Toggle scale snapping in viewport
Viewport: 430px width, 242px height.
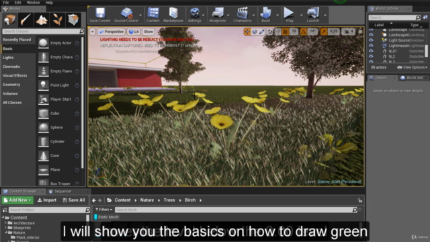324,32
